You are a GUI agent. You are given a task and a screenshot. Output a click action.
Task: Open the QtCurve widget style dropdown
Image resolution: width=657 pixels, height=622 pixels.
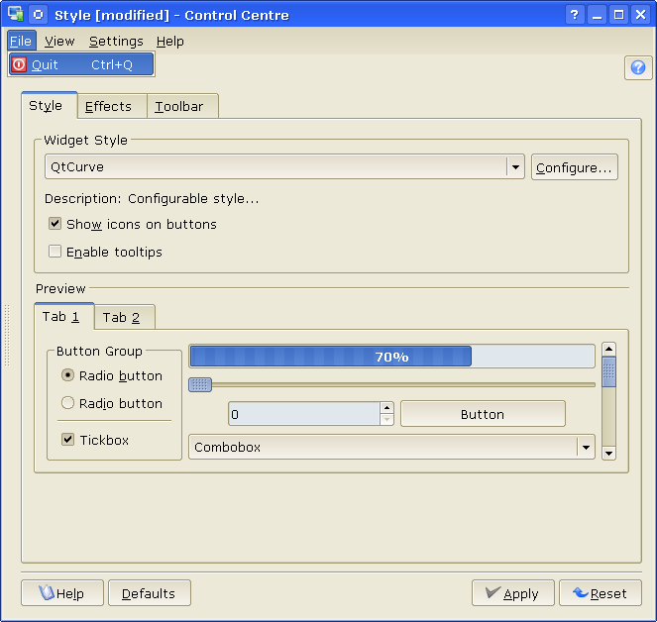tap(284, 166)
